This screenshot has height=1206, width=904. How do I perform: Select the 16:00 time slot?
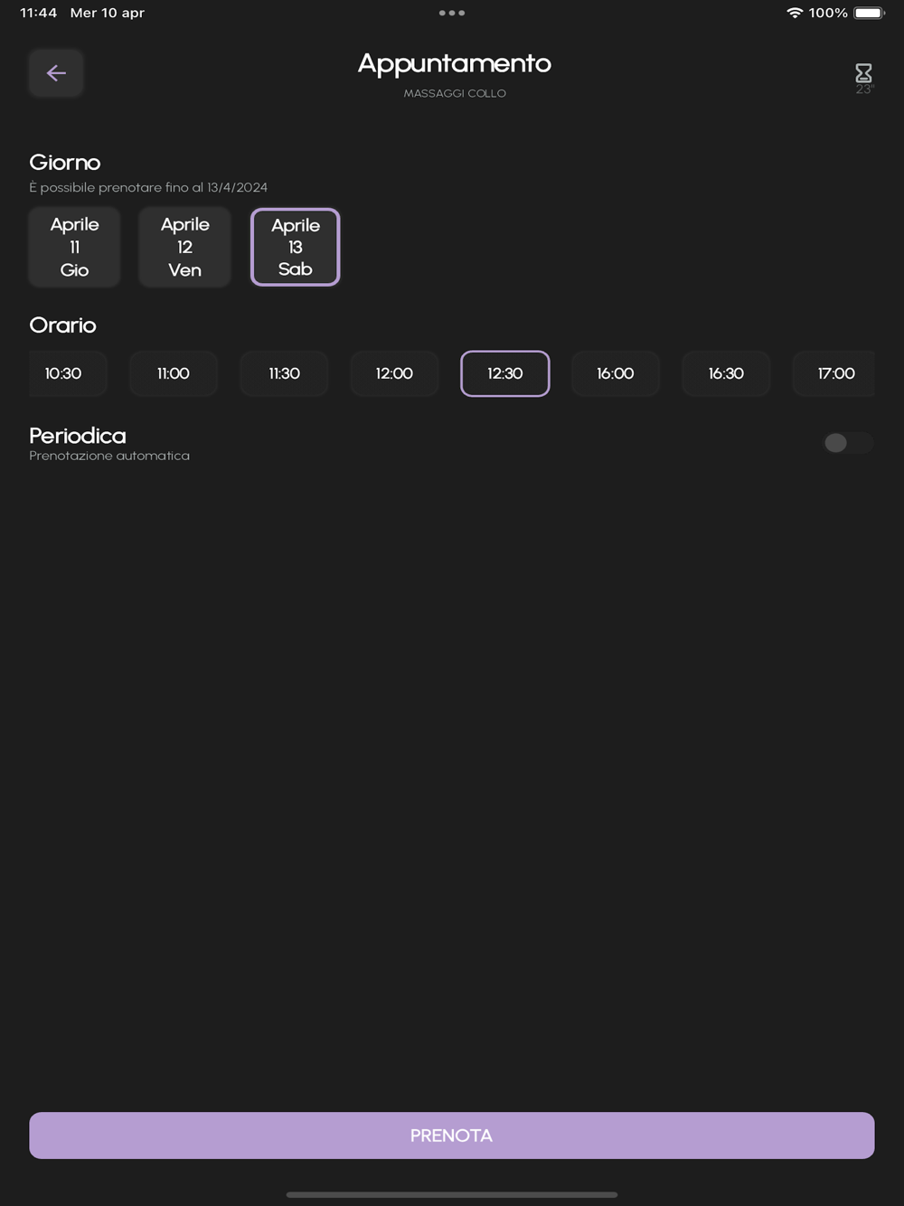(x=615, y=373)
